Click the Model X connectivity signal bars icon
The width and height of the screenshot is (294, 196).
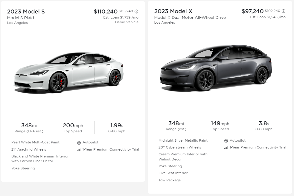click(226, 148)
